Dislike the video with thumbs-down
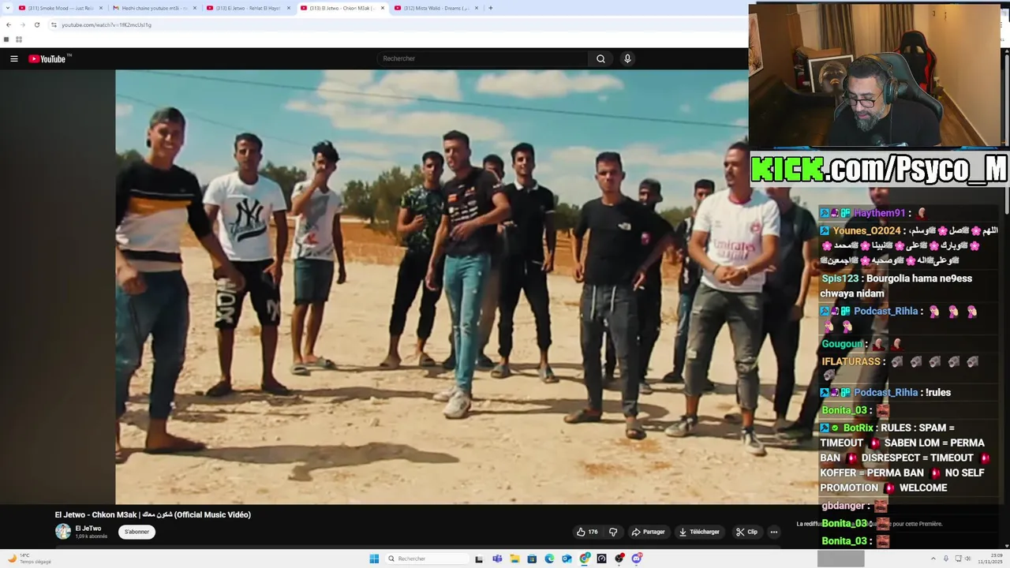 [x=613, y=532]
